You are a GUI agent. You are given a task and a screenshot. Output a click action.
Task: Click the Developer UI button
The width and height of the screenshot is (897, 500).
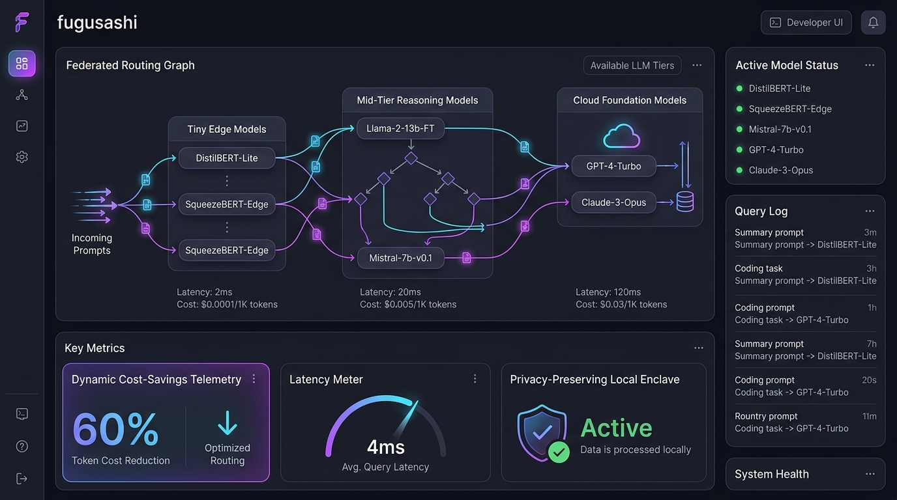click(x=807, y=22)
